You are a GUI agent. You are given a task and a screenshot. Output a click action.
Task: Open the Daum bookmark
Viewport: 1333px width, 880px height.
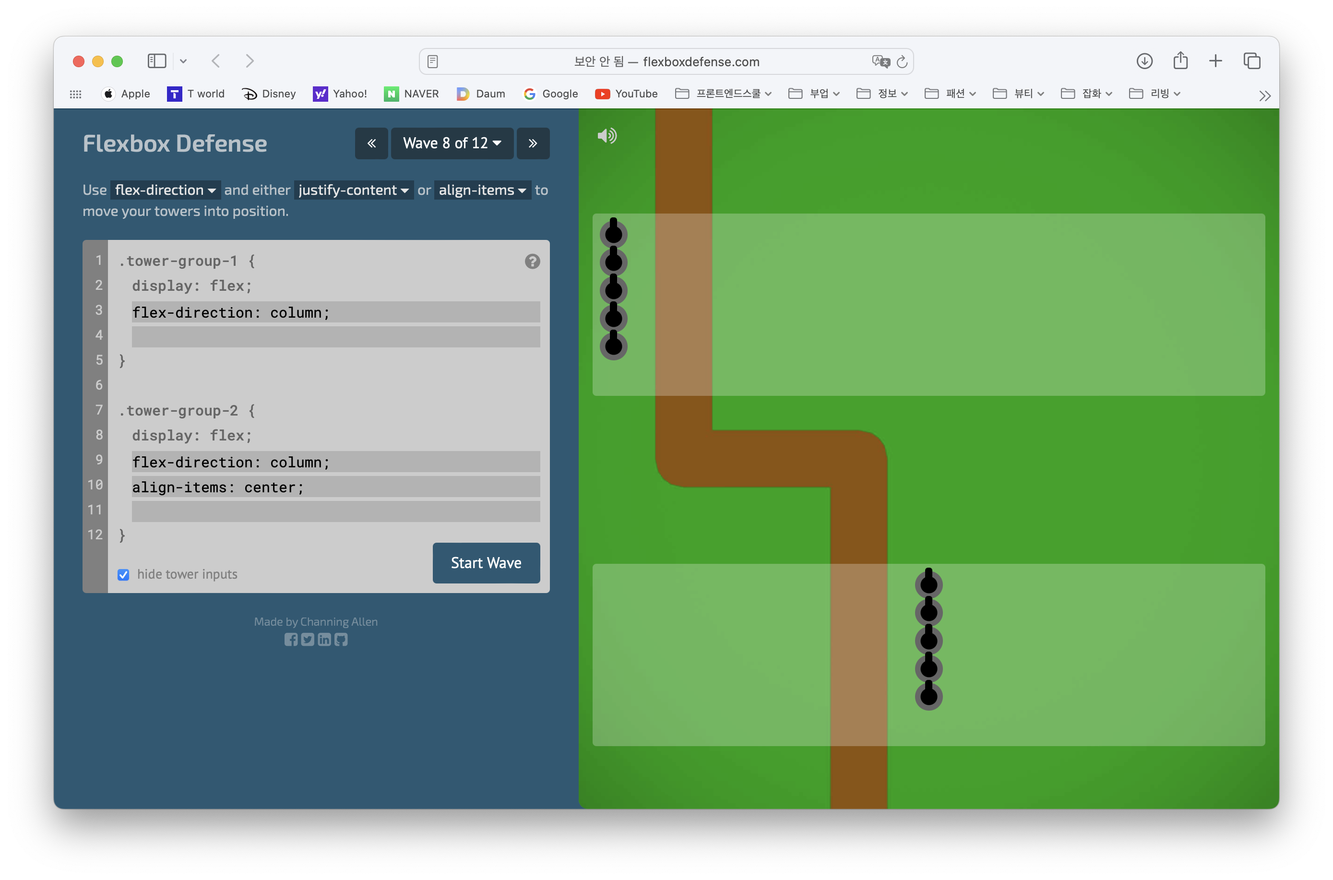[481, 94]
